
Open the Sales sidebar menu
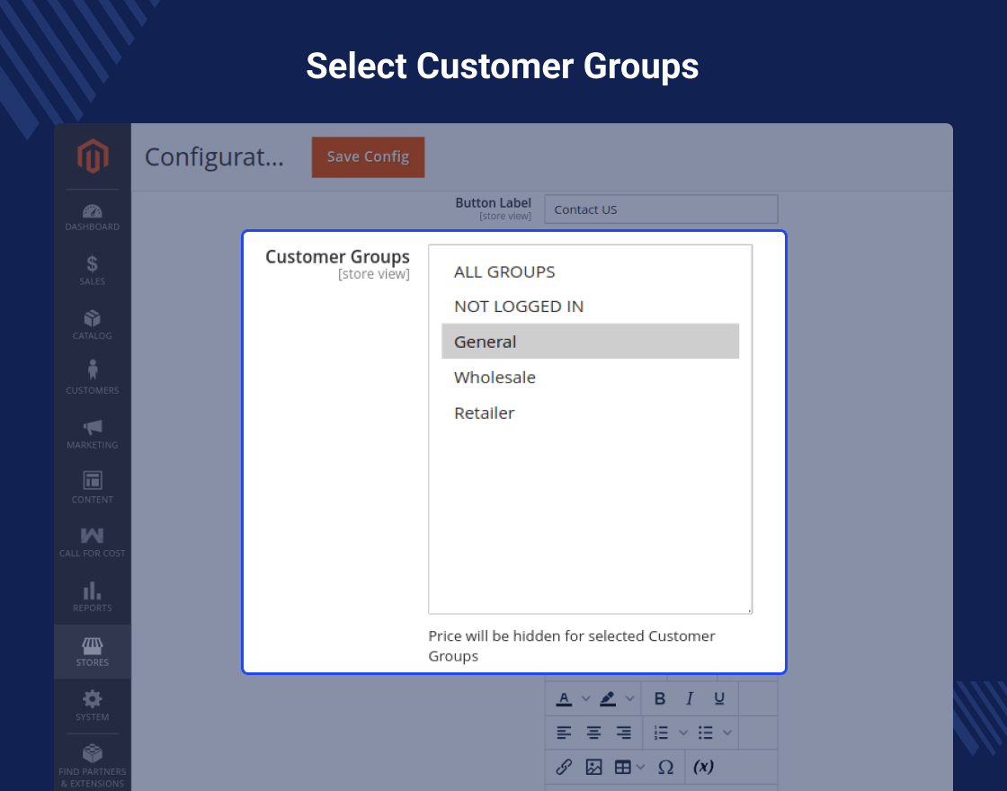(93, 271)
